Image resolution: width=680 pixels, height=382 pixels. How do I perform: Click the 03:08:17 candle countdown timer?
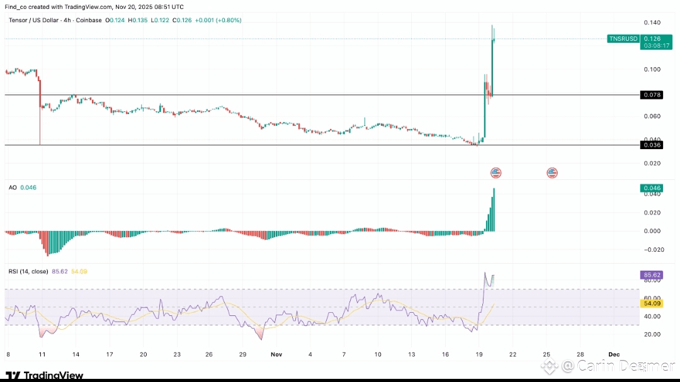pos(656,45)
